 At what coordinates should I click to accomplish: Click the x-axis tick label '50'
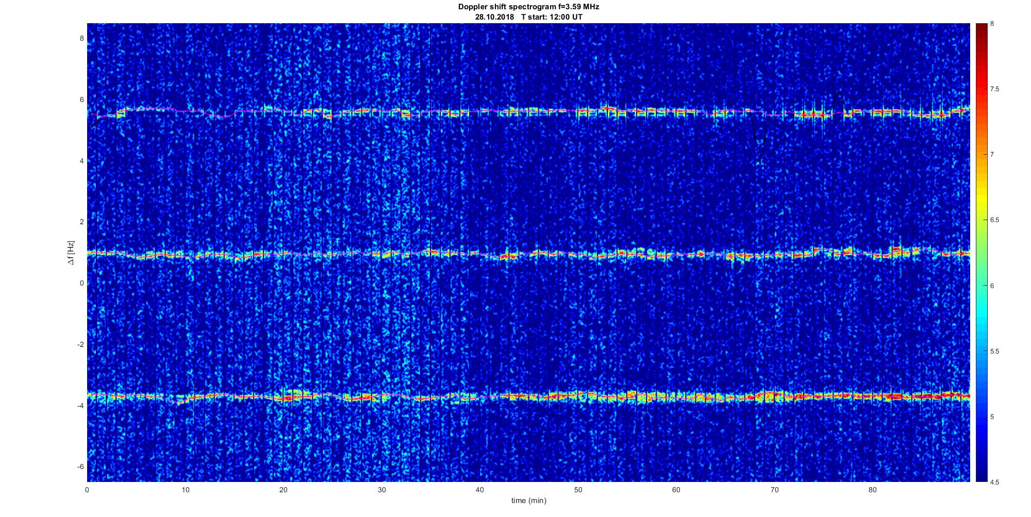pyautogui.click(x=578, y=490)
